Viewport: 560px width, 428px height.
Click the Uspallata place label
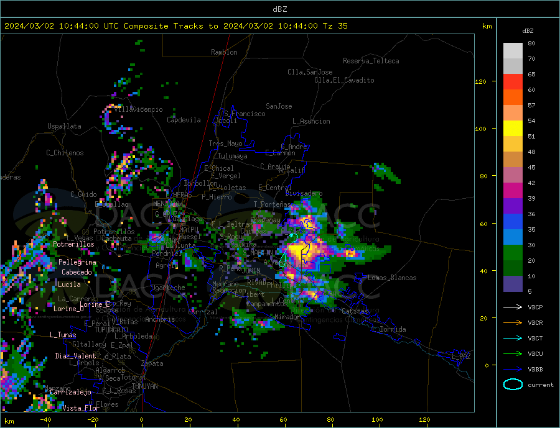64,126
